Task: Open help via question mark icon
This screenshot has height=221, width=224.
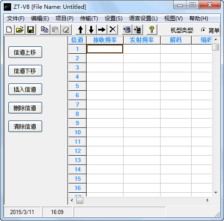Action: coord(152,30)
